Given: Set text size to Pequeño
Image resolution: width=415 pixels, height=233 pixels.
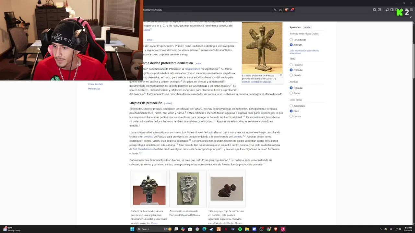Looking at the screenshot, I should click(291, 65).
